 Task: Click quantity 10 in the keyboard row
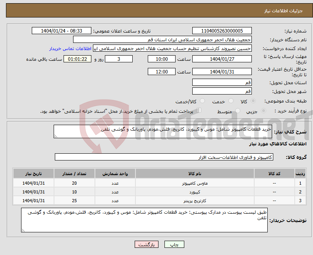coord(74,192)
